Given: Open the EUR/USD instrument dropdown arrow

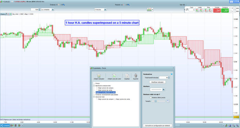Looking at the screenshot, I should tap(3, 1).
